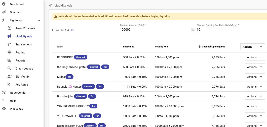Click Midas Tor badge
The width and height of the screenshot is (267, 127).
tap(69, 77)
